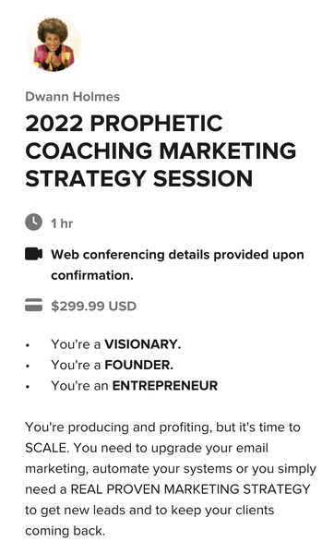Image resolution: width=334 pixels, height=554 pixels.
Task: Click the 2022 Prophetic Coaching session title
Action: [161, 151]
